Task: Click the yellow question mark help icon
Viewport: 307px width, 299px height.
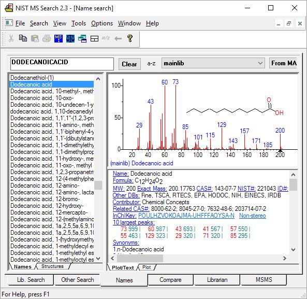Action: coord(130,38)
